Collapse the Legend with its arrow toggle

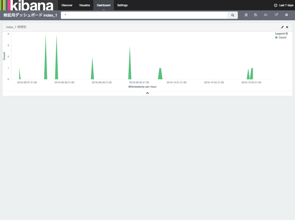[287, 34]
